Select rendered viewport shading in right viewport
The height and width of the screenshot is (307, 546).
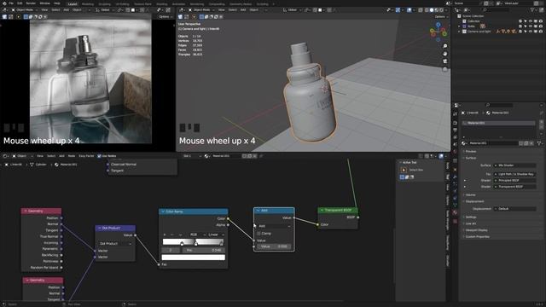coord(441,10)
